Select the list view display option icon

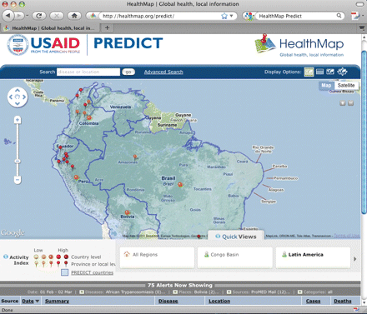[x=319, y=72]
